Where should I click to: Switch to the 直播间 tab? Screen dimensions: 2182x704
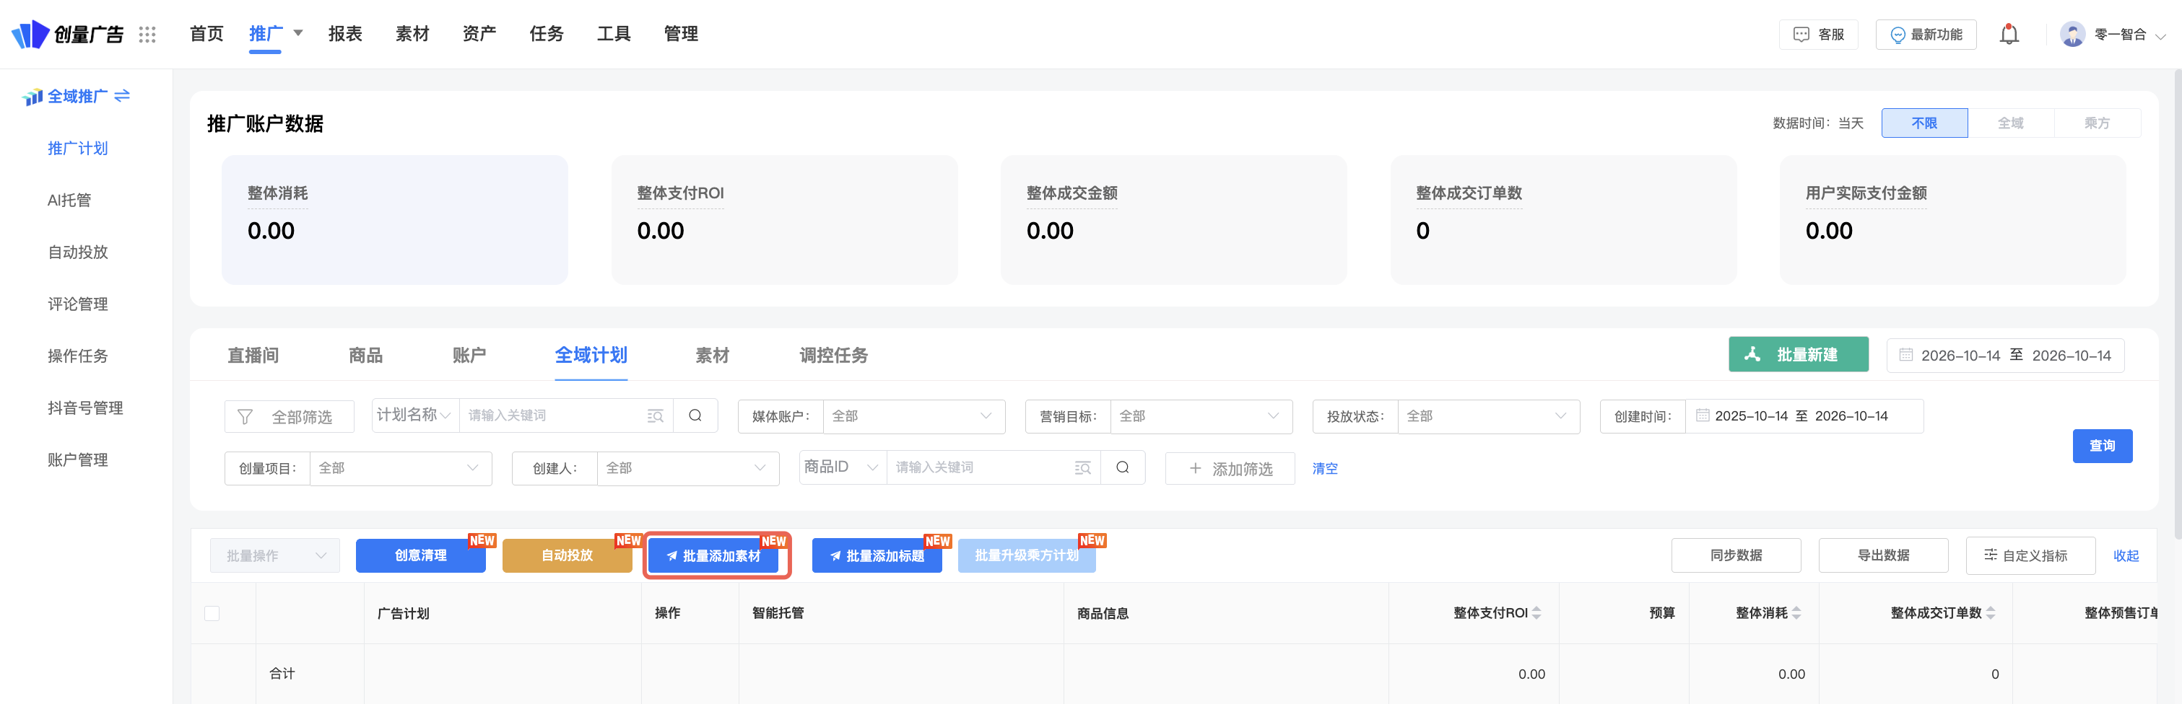(x=253, y=355)
